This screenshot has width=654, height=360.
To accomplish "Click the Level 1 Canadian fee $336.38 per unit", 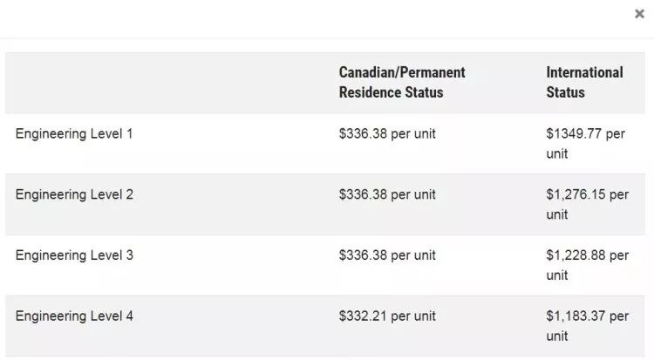I will click(387, 134).
